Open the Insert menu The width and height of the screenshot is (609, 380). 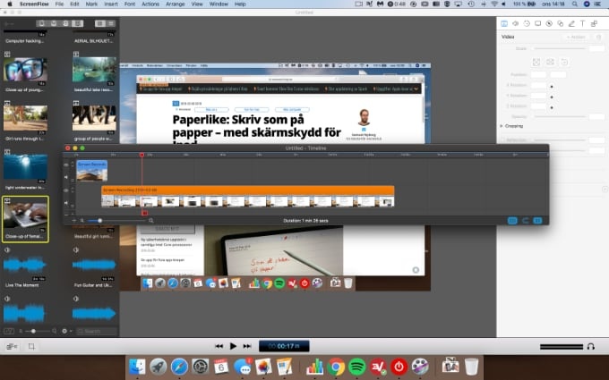(x=111, y=4)
